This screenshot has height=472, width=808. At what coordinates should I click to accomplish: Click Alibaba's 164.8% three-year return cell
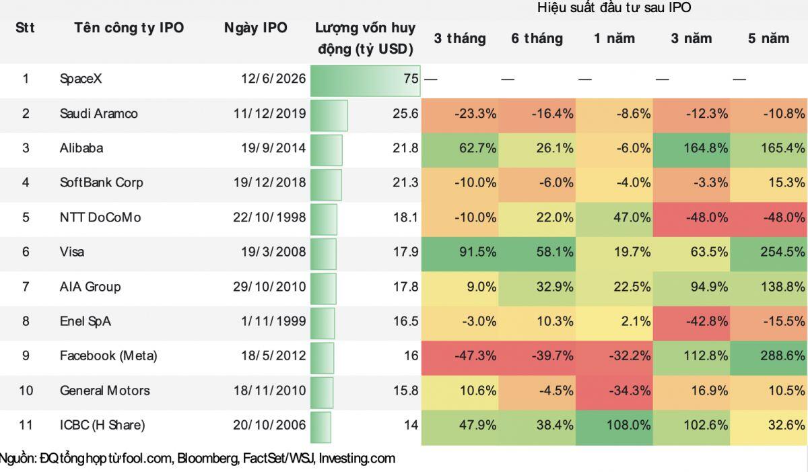pyautogui.click(x=692, y=148)
